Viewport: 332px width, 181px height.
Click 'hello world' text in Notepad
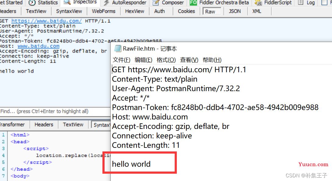tap(131, 164)
